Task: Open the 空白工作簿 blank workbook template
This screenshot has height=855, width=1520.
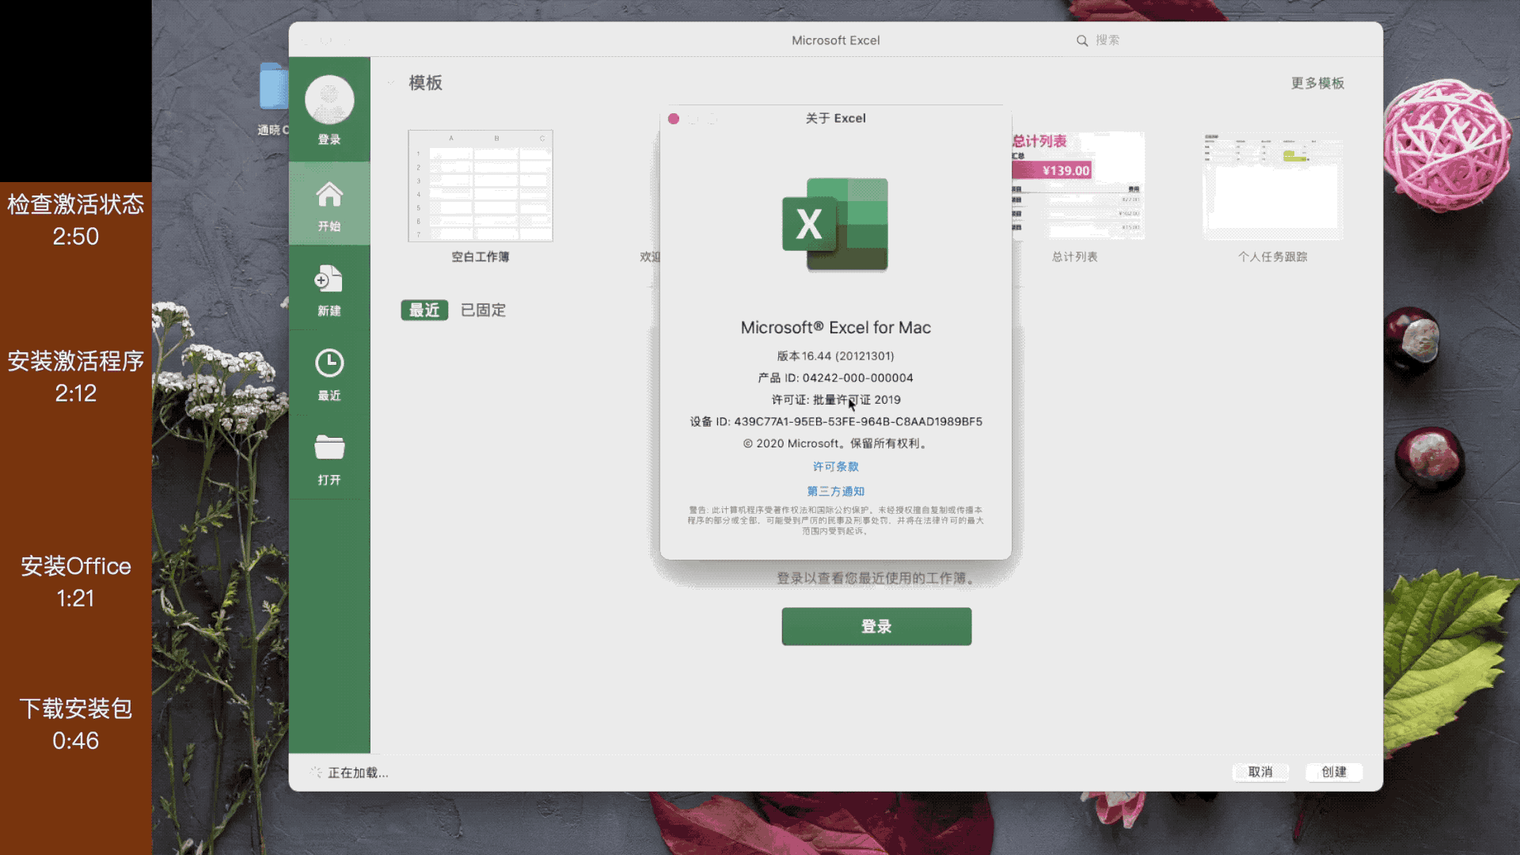Action: click(x=479, y=186)
